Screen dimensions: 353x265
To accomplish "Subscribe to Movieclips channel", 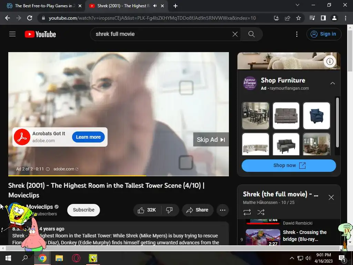I will coord(83,210).
